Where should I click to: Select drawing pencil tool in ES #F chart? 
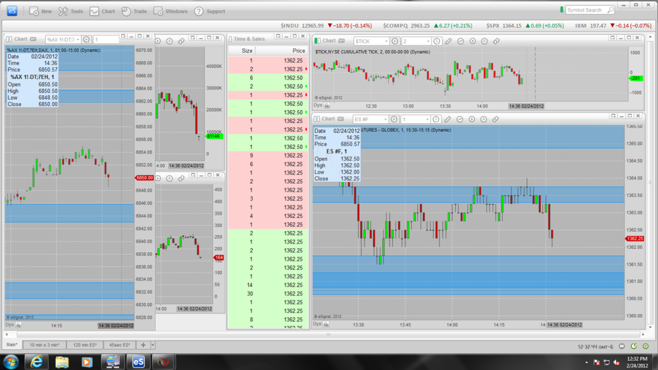(447, 119)
